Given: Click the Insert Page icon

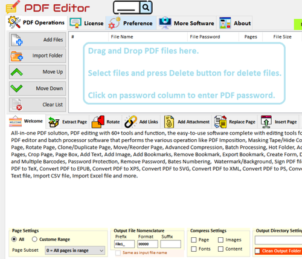Looking at the screenshot, I should [266, 122].
